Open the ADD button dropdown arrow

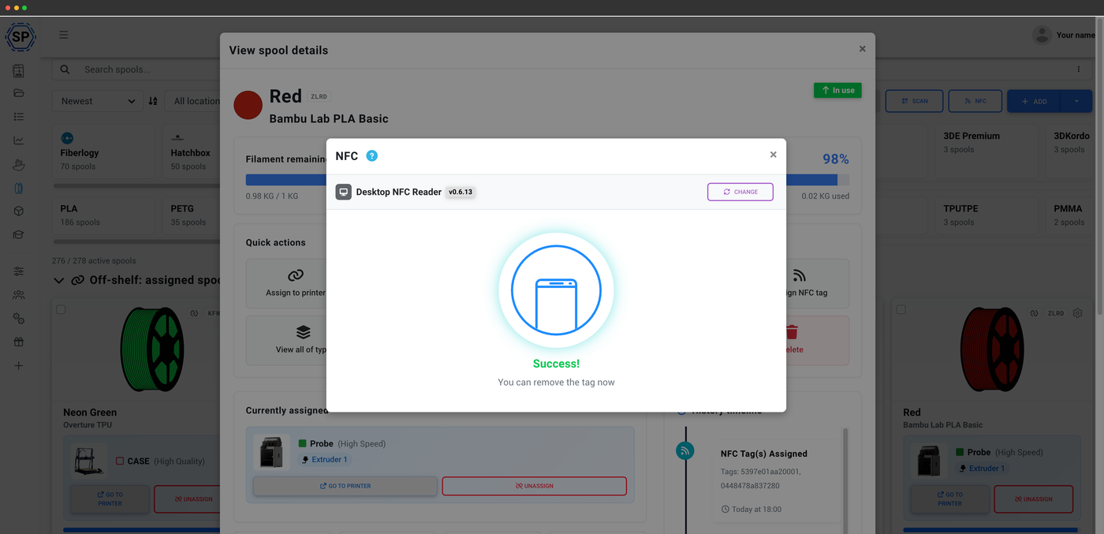(x=1076, y=101)
